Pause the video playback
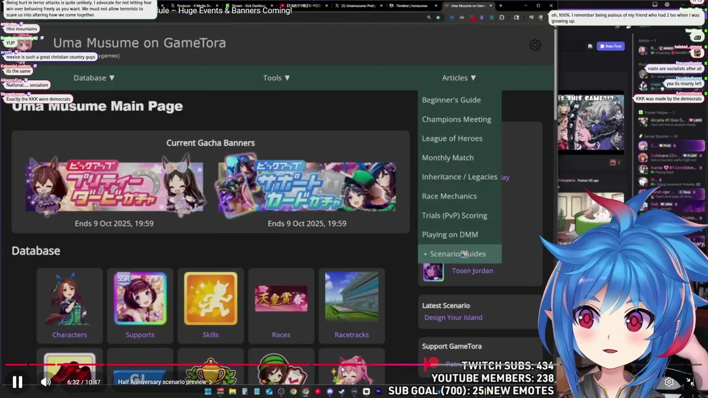This screenshot has height=398, width=708. 17,382
